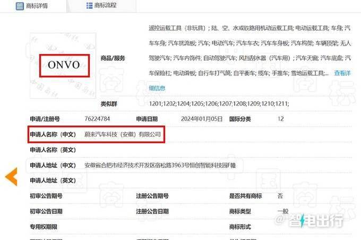
Task: Click the 商标流程 list icon
Action: click(89, 5)
